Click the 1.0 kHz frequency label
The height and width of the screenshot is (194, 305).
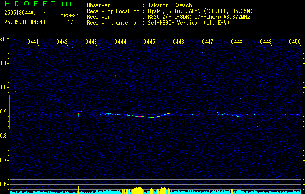[x=3, y=87]
